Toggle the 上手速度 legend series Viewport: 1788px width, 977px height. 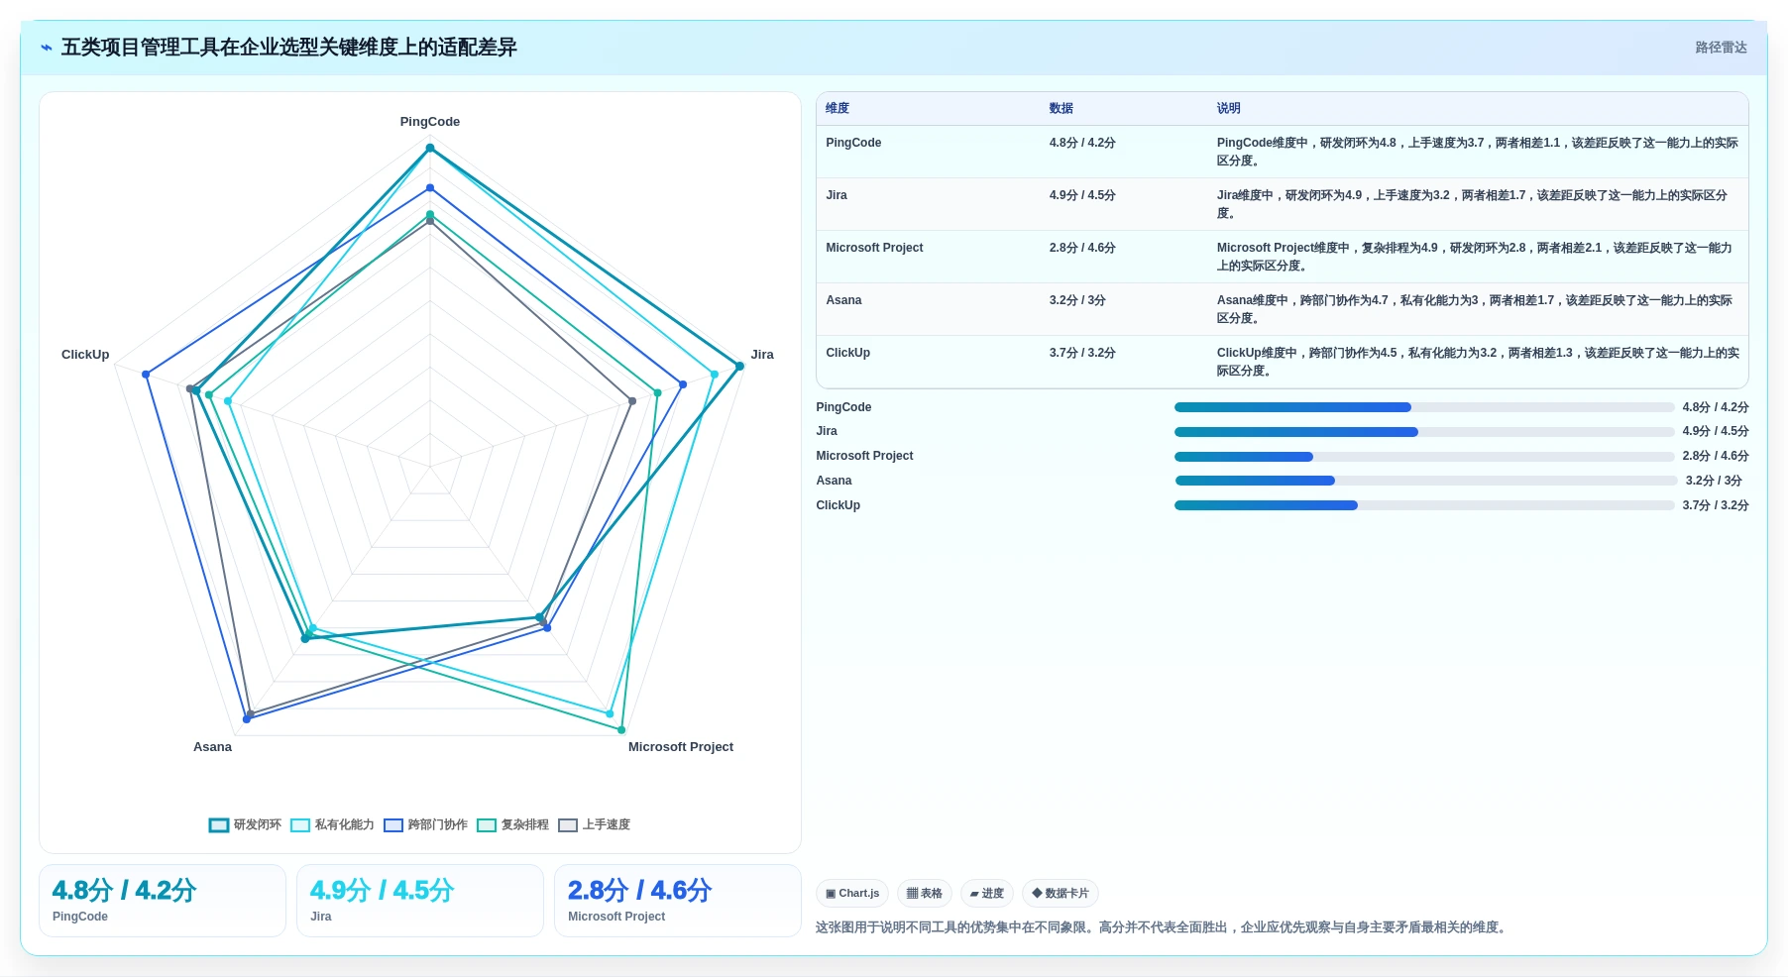[x=594, y=824]
